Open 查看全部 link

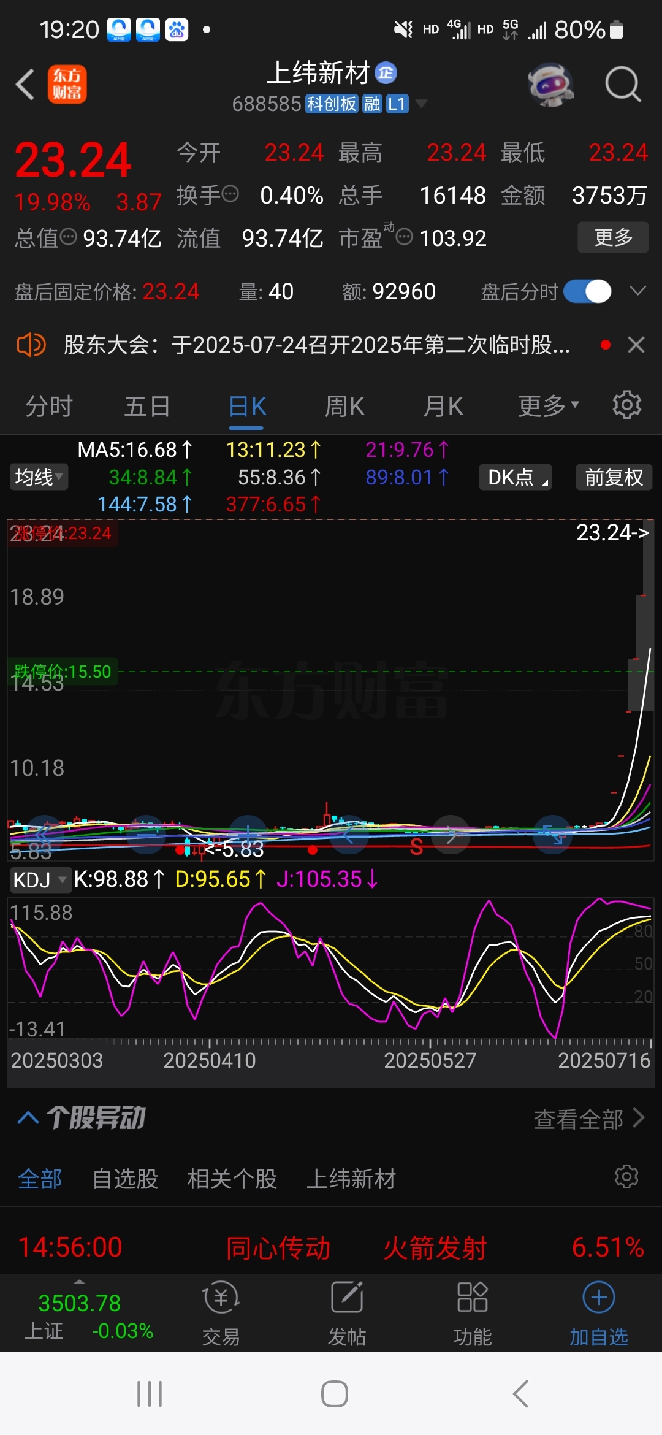(x=589, y=1119)
